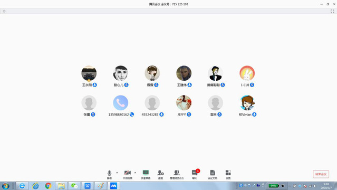Toggle the mic icon next to JEFFY

tap(189, 115)
